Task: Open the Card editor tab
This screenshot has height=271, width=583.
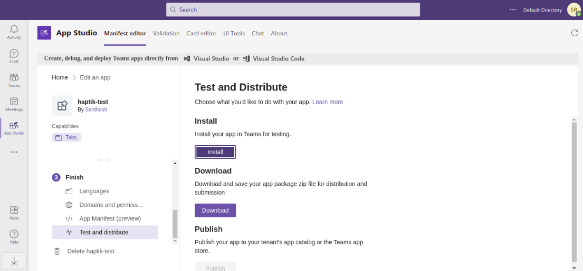Action: (x=201, y=33)
